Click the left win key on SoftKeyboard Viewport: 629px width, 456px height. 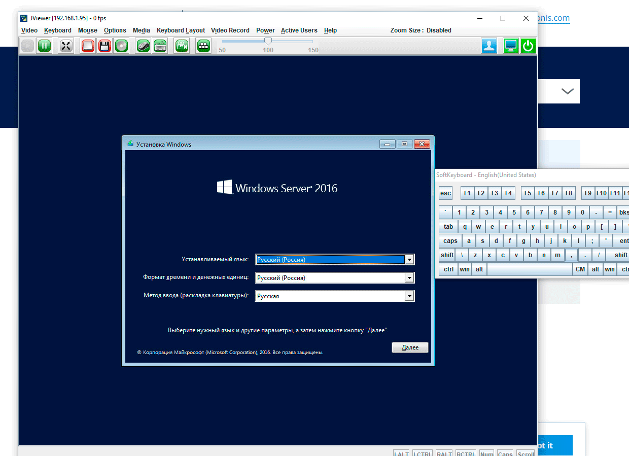pos(465,269)
